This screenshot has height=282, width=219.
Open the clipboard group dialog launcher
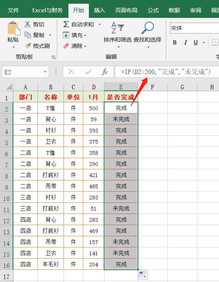54,57
